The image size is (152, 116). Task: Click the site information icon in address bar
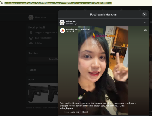2,3
